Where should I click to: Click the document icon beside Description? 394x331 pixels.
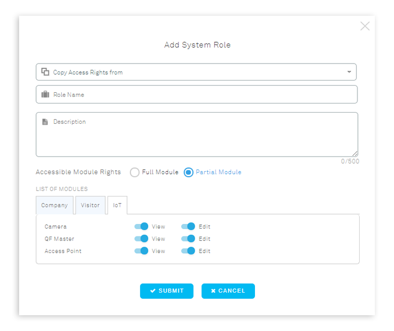pos(45,122)
